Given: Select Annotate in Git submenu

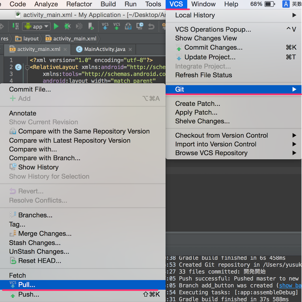Looking at the screenshot, I should click(x=82, y=113).
